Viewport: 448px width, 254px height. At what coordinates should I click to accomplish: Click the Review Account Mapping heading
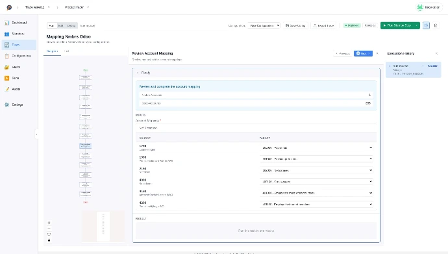click(x=153, y=53)
